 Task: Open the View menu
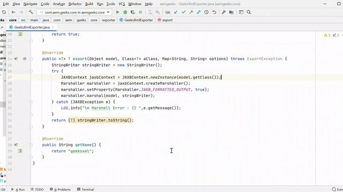16,4
